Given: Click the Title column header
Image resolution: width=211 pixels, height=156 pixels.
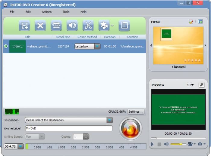Looking at the screenshot, I should pyautogui.click(x=28, y=37).
